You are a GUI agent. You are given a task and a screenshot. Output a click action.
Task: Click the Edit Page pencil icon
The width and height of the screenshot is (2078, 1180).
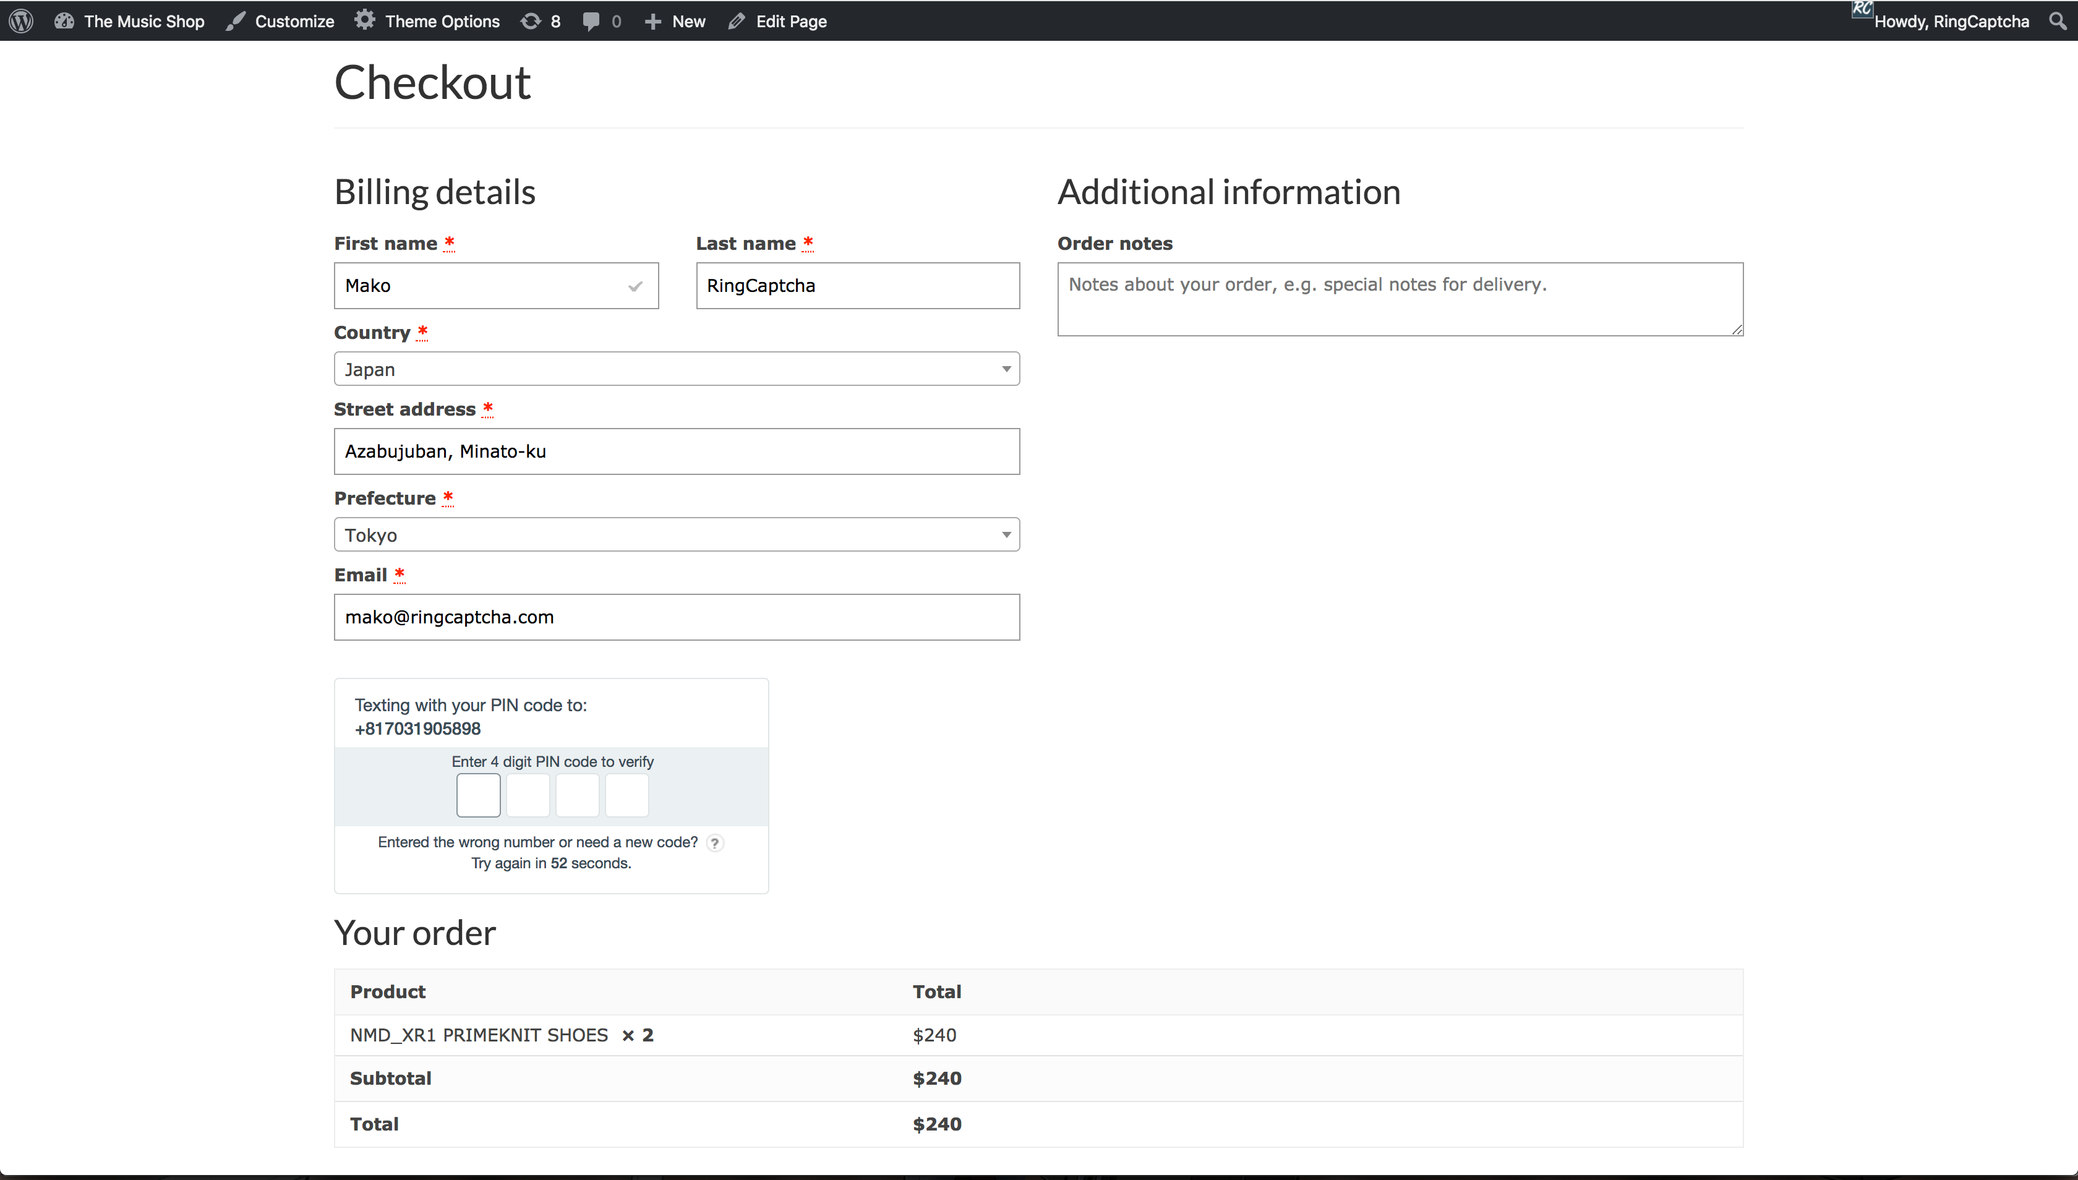[x=737, y=21]
